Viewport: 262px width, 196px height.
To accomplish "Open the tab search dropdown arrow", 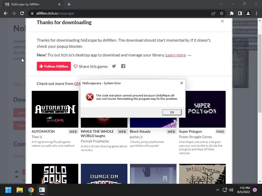I will pos(221,4).
